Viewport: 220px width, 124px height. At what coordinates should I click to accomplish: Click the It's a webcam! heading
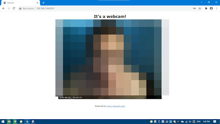tap(110, 17)
